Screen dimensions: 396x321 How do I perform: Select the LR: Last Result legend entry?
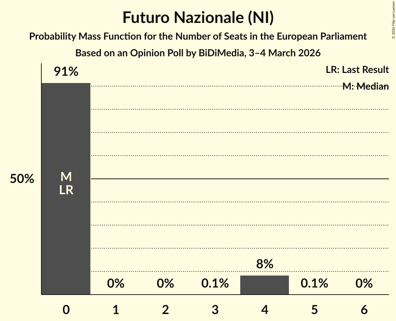pos(357,70)
